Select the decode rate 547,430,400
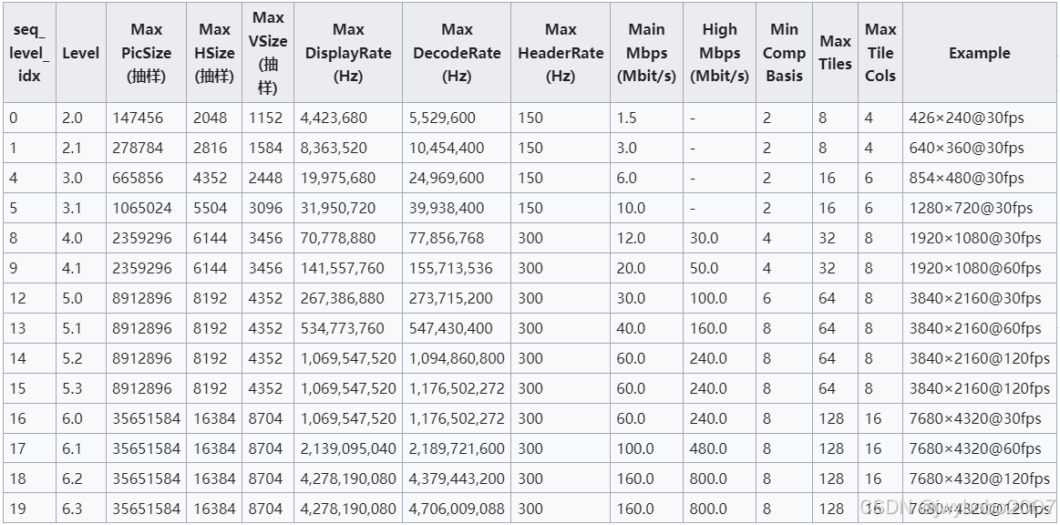The width and height of the screenshot is (1060, 525). (451, 328)
